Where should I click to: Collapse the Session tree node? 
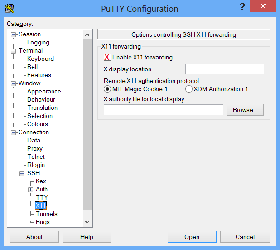(13, 34)
